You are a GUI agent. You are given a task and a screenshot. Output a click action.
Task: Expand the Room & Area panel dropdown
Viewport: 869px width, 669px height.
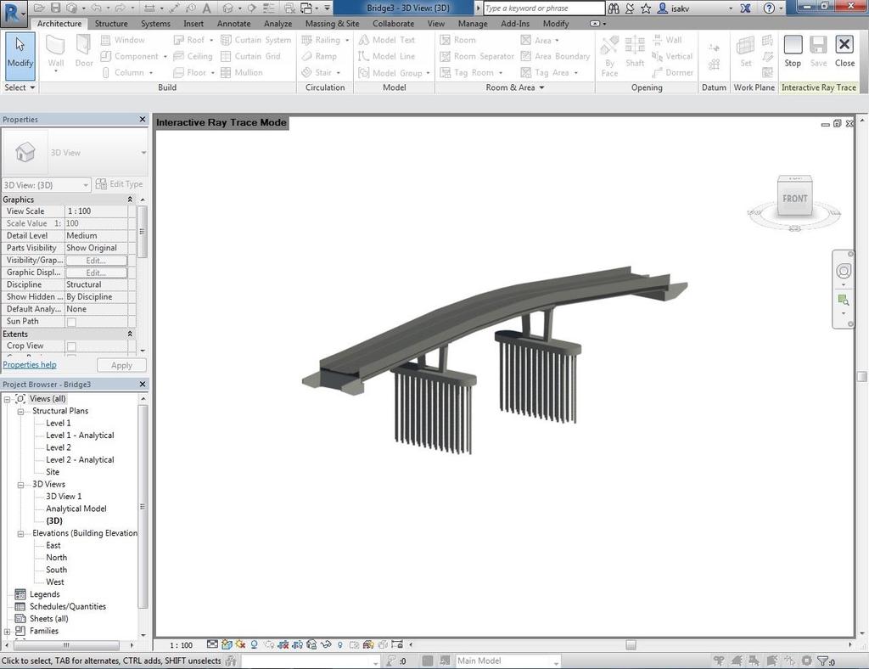pos(515,87)
